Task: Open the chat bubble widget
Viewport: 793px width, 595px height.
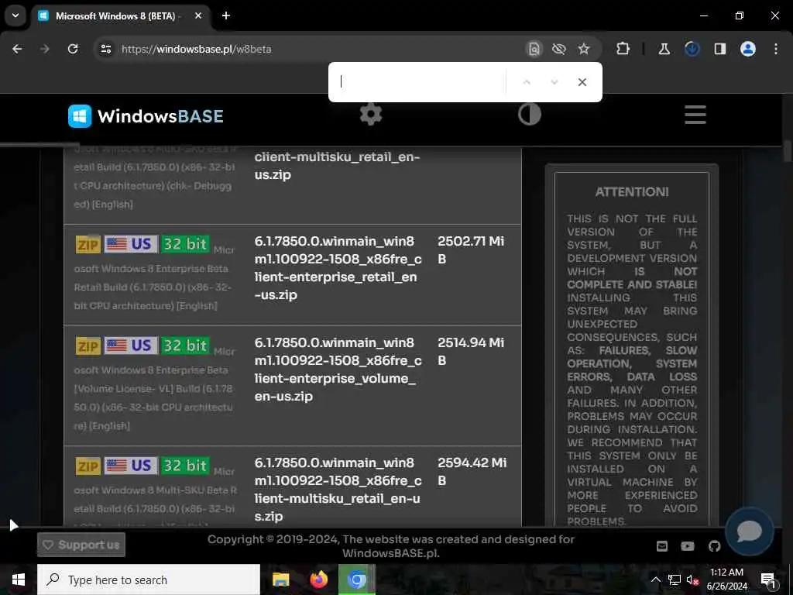Action: (x=749, y=531)
